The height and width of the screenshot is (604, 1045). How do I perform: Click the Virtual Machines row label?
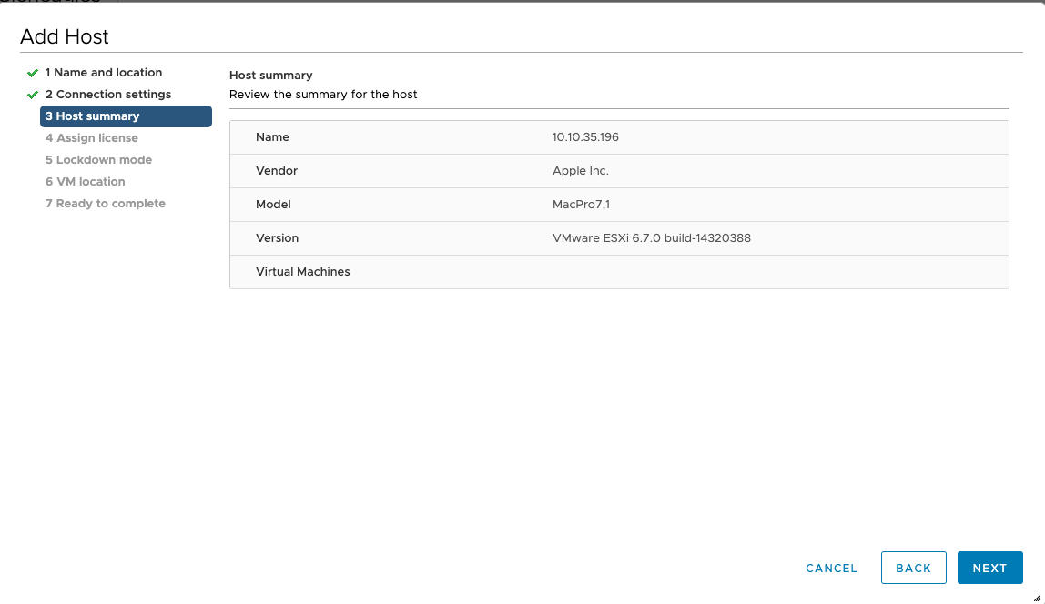(x=302, y=272)
